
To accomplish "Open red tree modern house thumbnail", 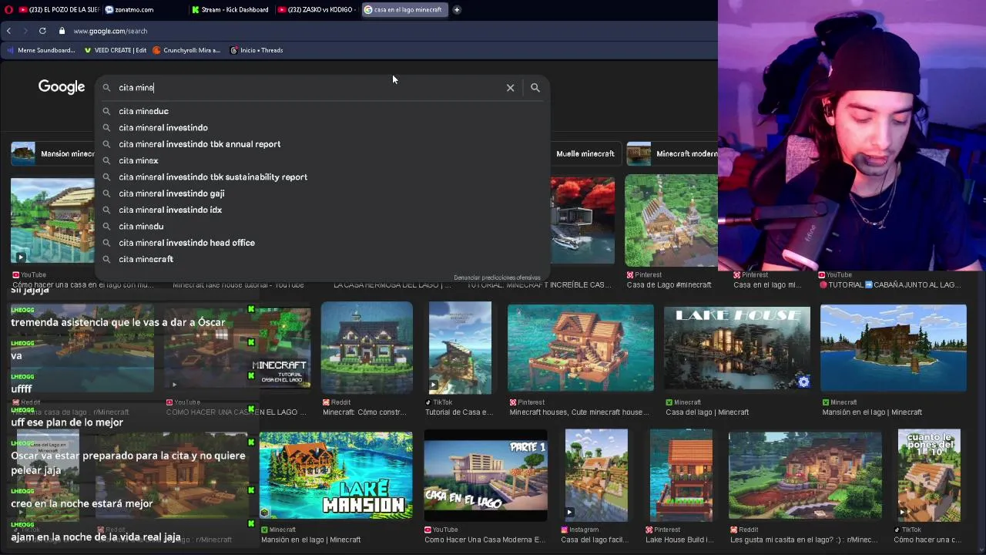I will click(x=583, y=220).
